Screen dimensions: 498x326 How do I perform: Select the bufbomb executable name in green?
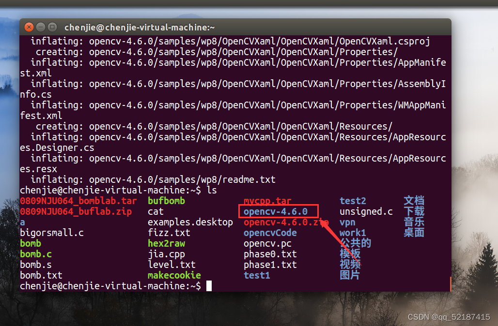[166, 201]
